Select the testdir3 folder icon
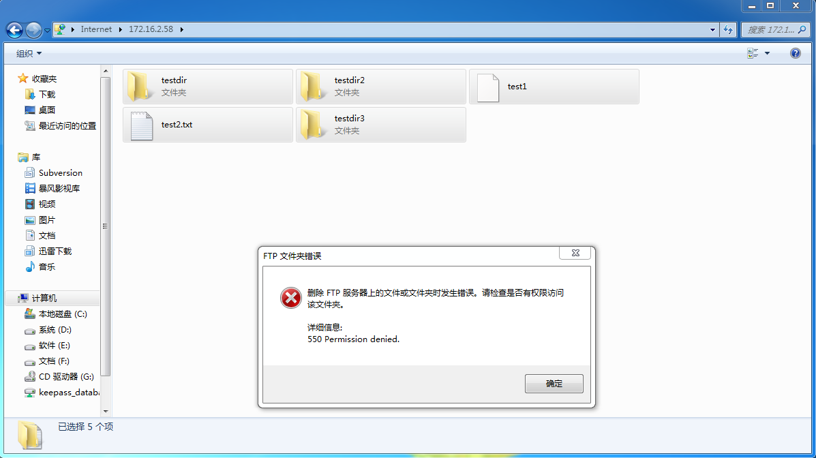Screen dimensions: 816x458 pos(312,125)
